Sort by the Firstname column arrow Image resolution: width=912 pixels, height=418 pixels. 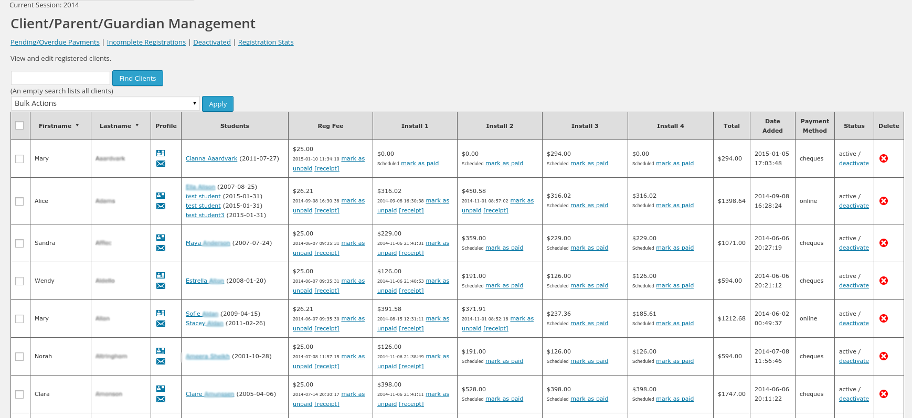(77, 126)
